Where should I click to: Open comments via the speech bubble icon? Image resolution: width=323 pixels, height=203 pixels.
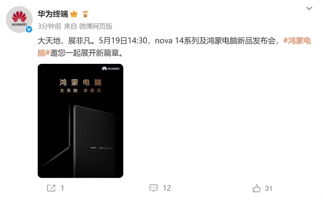click(154, 188)
